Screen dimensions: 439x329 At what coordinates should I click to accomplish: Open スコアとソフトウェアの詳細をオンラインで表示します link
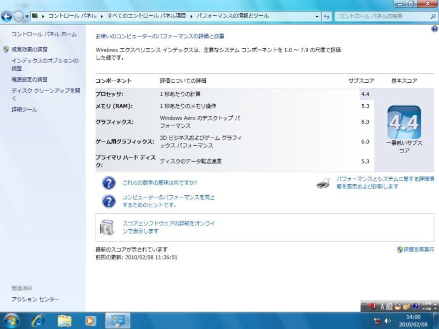pyautogui.click(x=169, y=227)
